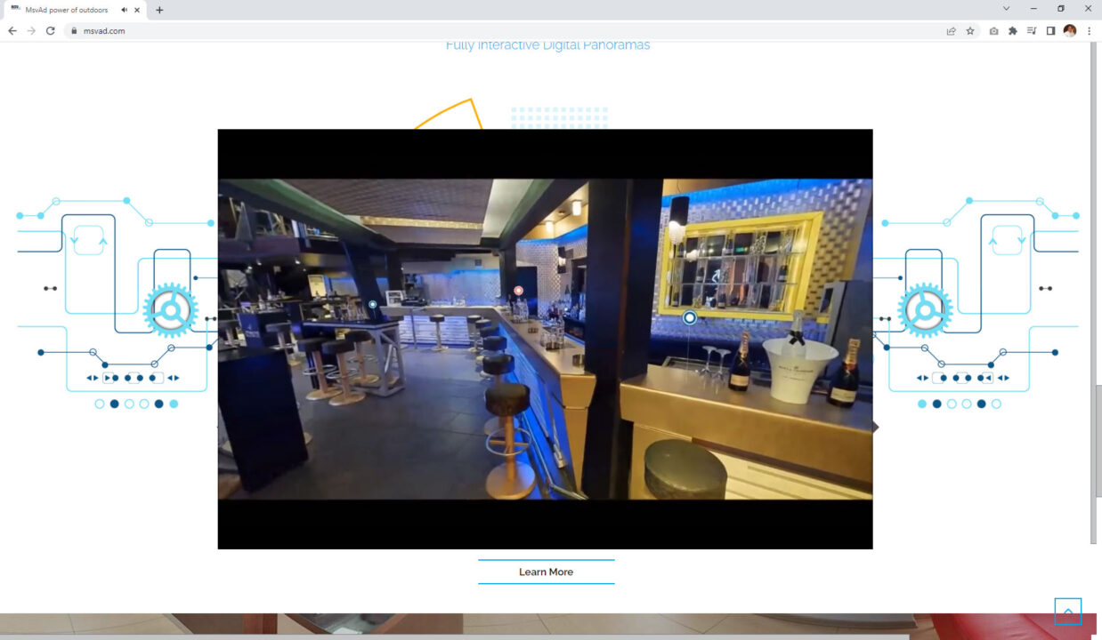Image resolution: width=1102 pixels, height=640 pixels.
Task: Advance the panorama with the right arrow
Action: pos(875,427)
